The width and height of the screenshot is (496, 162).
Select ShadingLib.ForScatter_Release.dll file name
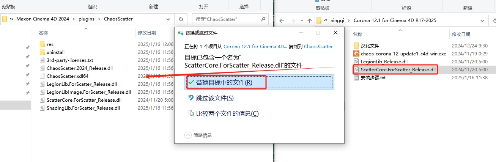83,108
